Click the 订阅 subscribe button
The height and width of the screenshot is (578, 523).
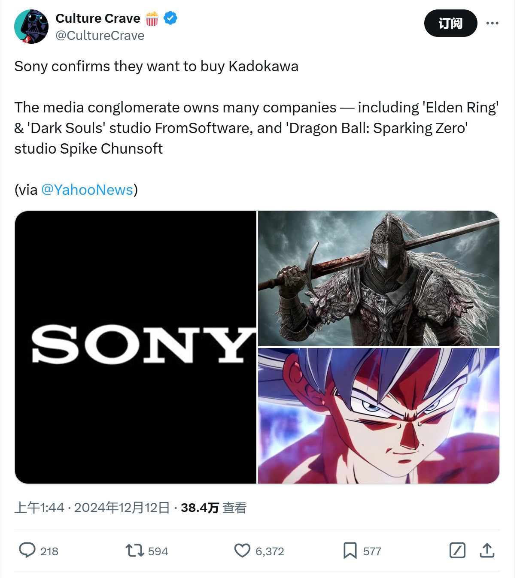coord(450,23)
